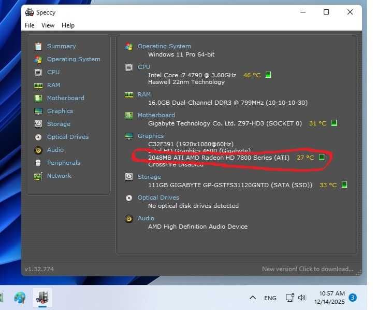
Task: Open the Optical Drives heading link in summary
Action: point(158,198)
